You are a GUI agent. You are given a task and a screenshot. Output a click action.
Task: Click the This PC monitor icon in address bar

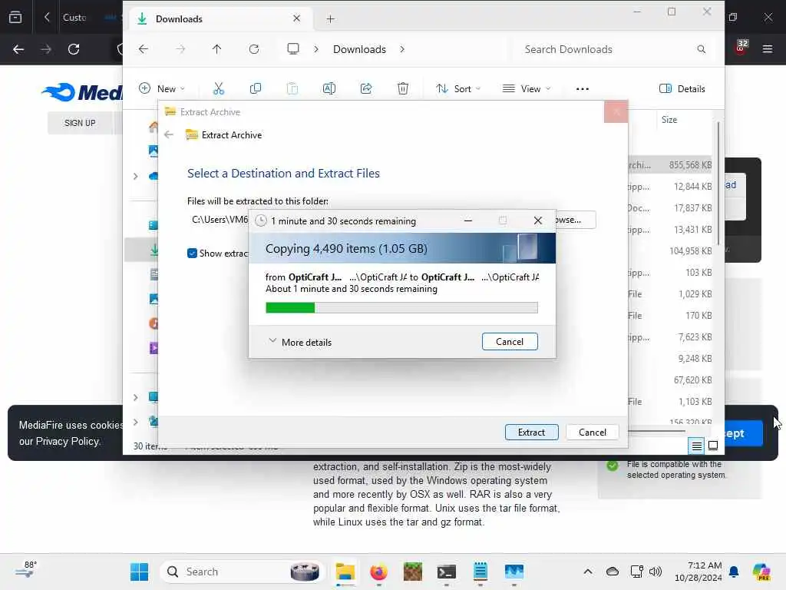pyautogui.click(x=293, y=48)
